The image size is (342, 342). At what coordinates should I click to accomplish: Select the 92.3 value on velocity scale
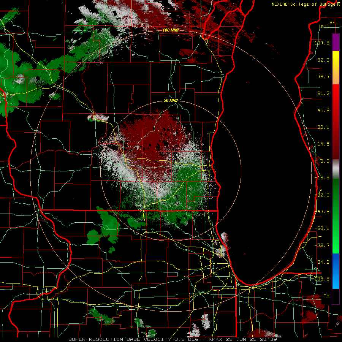coord(323,60)
